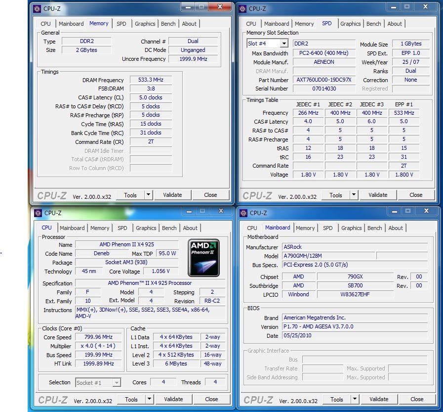Screen dimensions: 443x412
Task: Click LPCIO value W83627EHF
Action: click(x=355, y=295)
